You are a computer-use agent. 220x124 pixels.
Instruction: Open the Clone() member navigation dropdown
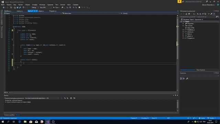(x=149, y=13)
